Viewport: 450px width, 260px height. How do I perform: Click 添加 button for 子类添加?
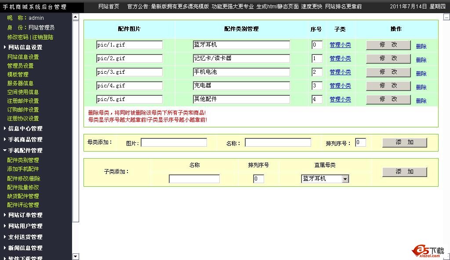pos(404,172)
